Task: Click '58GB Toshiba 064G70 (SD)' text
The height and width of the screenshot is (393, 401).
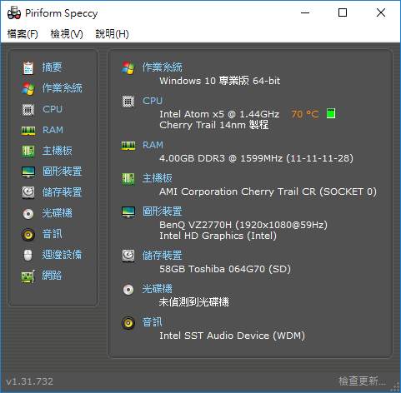Action: pyautogui.click(x=225, y=269)
